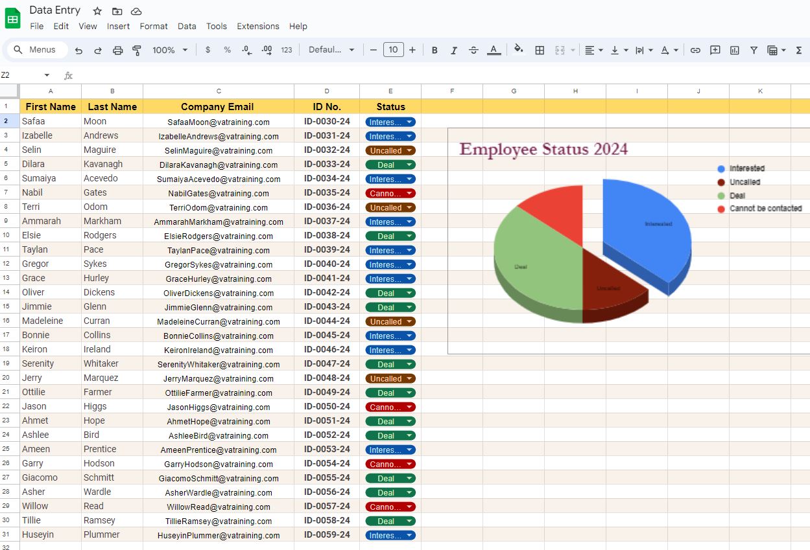Toggle bold formatting
Screen dimensions: 810x550
click(x=435, y=50)
